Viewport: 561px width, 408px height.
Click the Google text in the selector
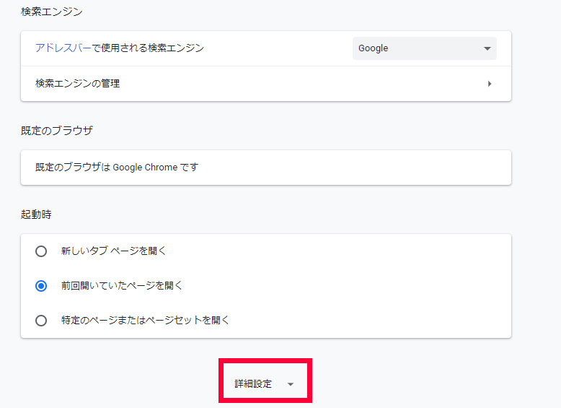(374, 48)
